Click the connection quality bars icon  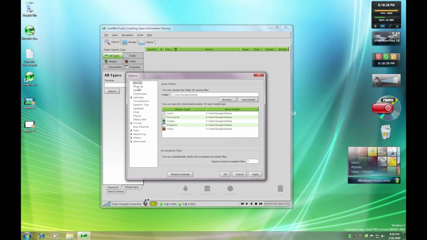(x=106, y=204)
